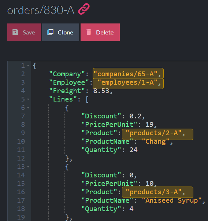Select line number 10 in the gutter
The width and height of the screenshot is (208, 221).
pos(21,141)
